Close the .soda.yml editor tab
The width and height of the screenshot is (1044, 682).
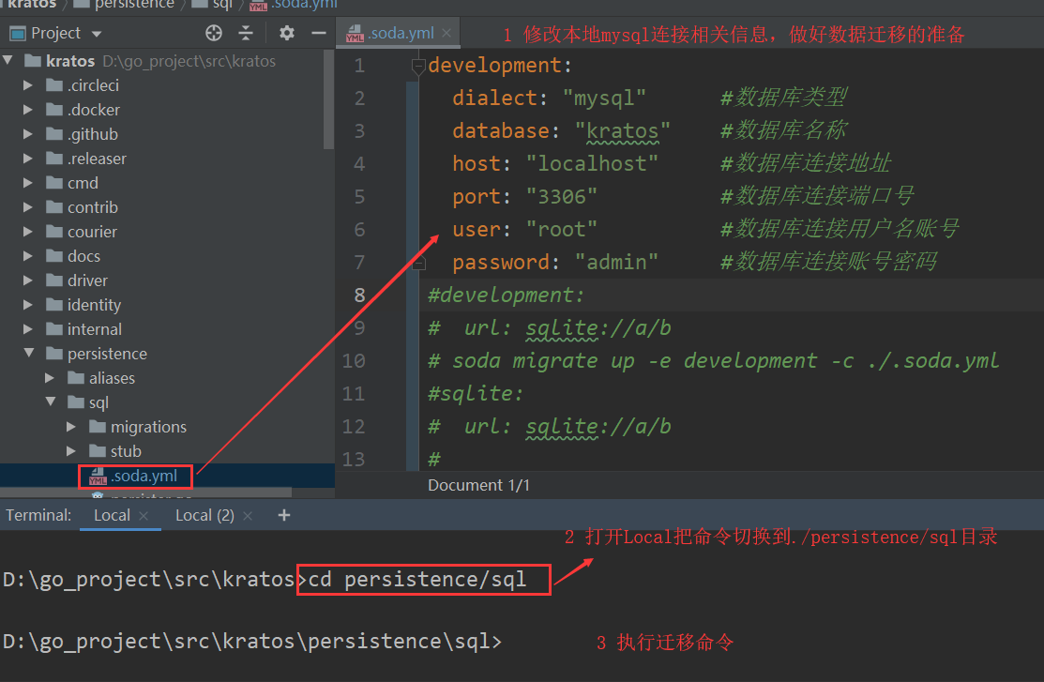446,33
